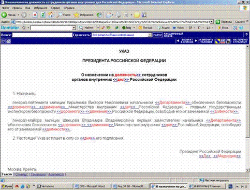Switch to the Тематики tab
Screen dimensions: 250x190
(x=38, y=174)
